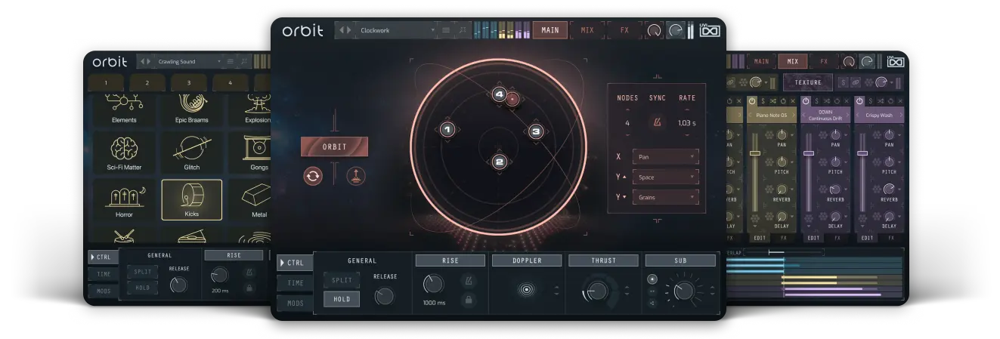Click node 2 on the orbit circle

coord(498,161)
